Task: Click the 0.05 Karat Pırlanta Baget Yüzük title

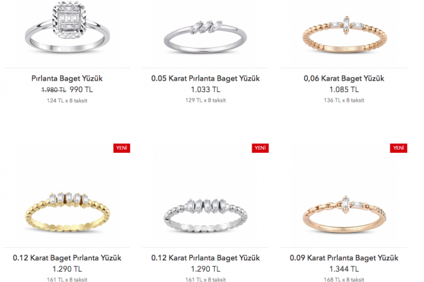Action: click(x=206, y=79)
